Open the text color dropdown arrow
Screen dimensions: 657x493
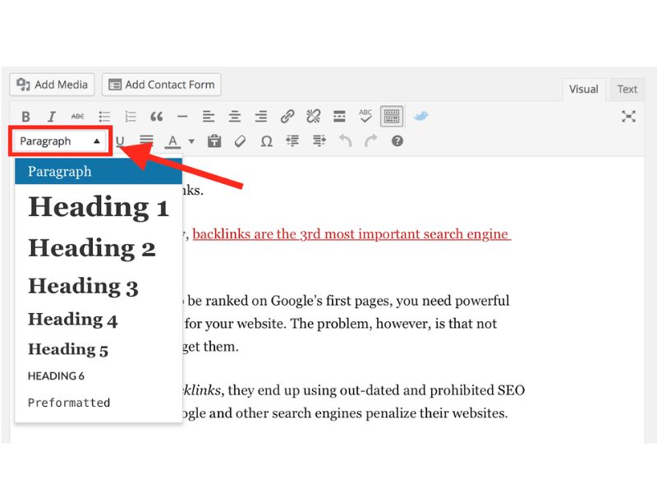191,141
